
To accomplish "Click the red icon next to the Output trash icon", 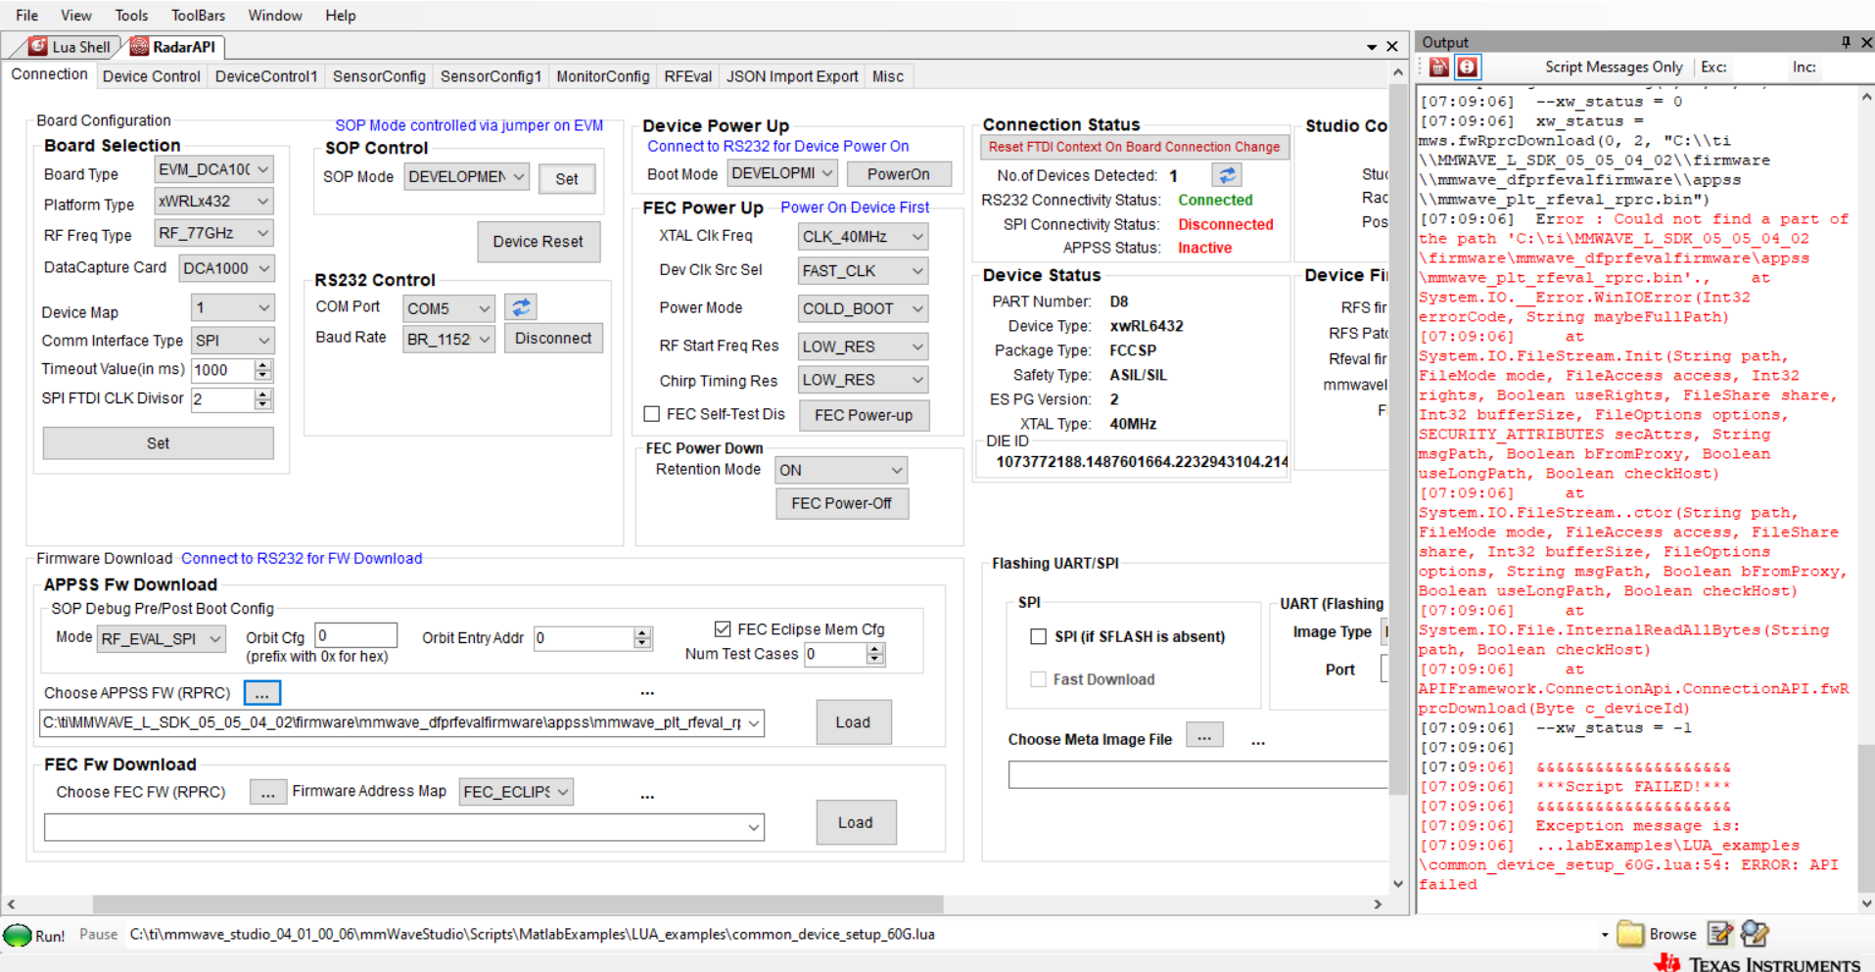I will click(x=1467, y=67).
